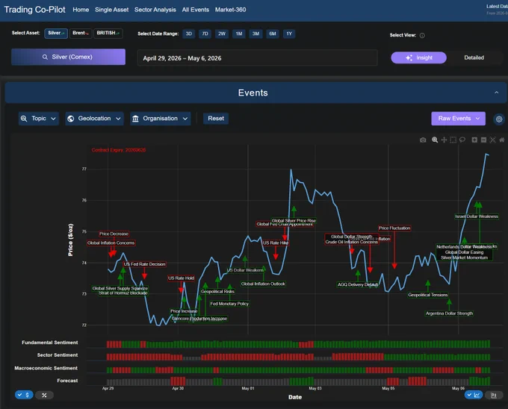Switch view to Insight
508x409 pixels.
coord(418,57)
